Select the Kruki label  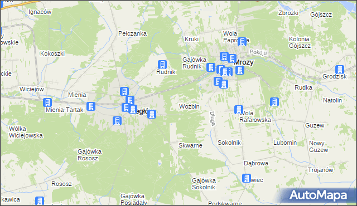191,39
